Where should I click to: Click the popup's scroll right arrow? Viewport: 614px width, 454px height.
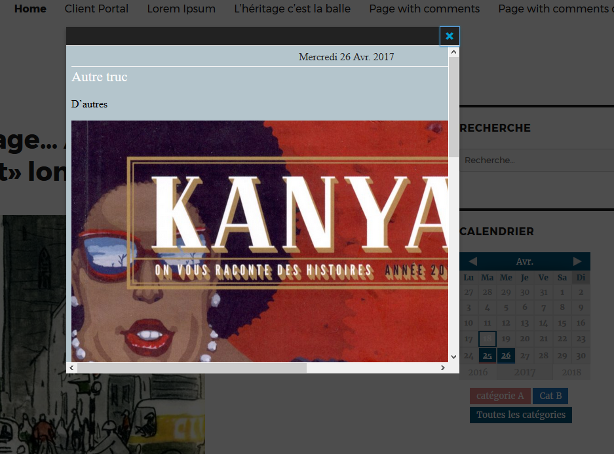pyautogui.click(x=443, y=368)
